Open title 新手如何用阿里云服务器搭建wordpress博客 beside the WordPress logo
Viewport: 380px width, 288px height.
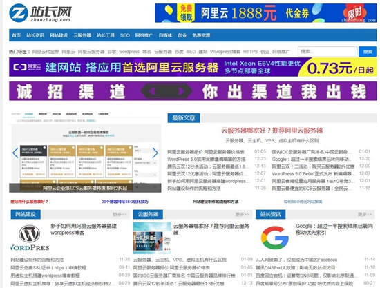coord(84,229)
